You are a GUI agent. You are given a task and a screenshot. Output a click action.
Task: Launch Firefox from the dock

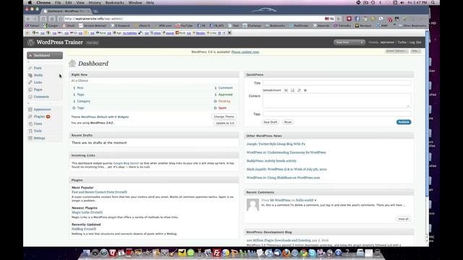[x=286, y=253]
